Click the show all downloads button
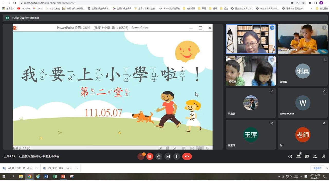Viewport: 329px width, 185px height. 317,168
